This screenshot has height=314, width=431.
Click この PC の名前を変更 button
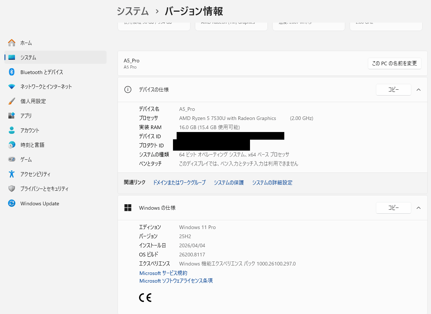[x=395, y=63]
